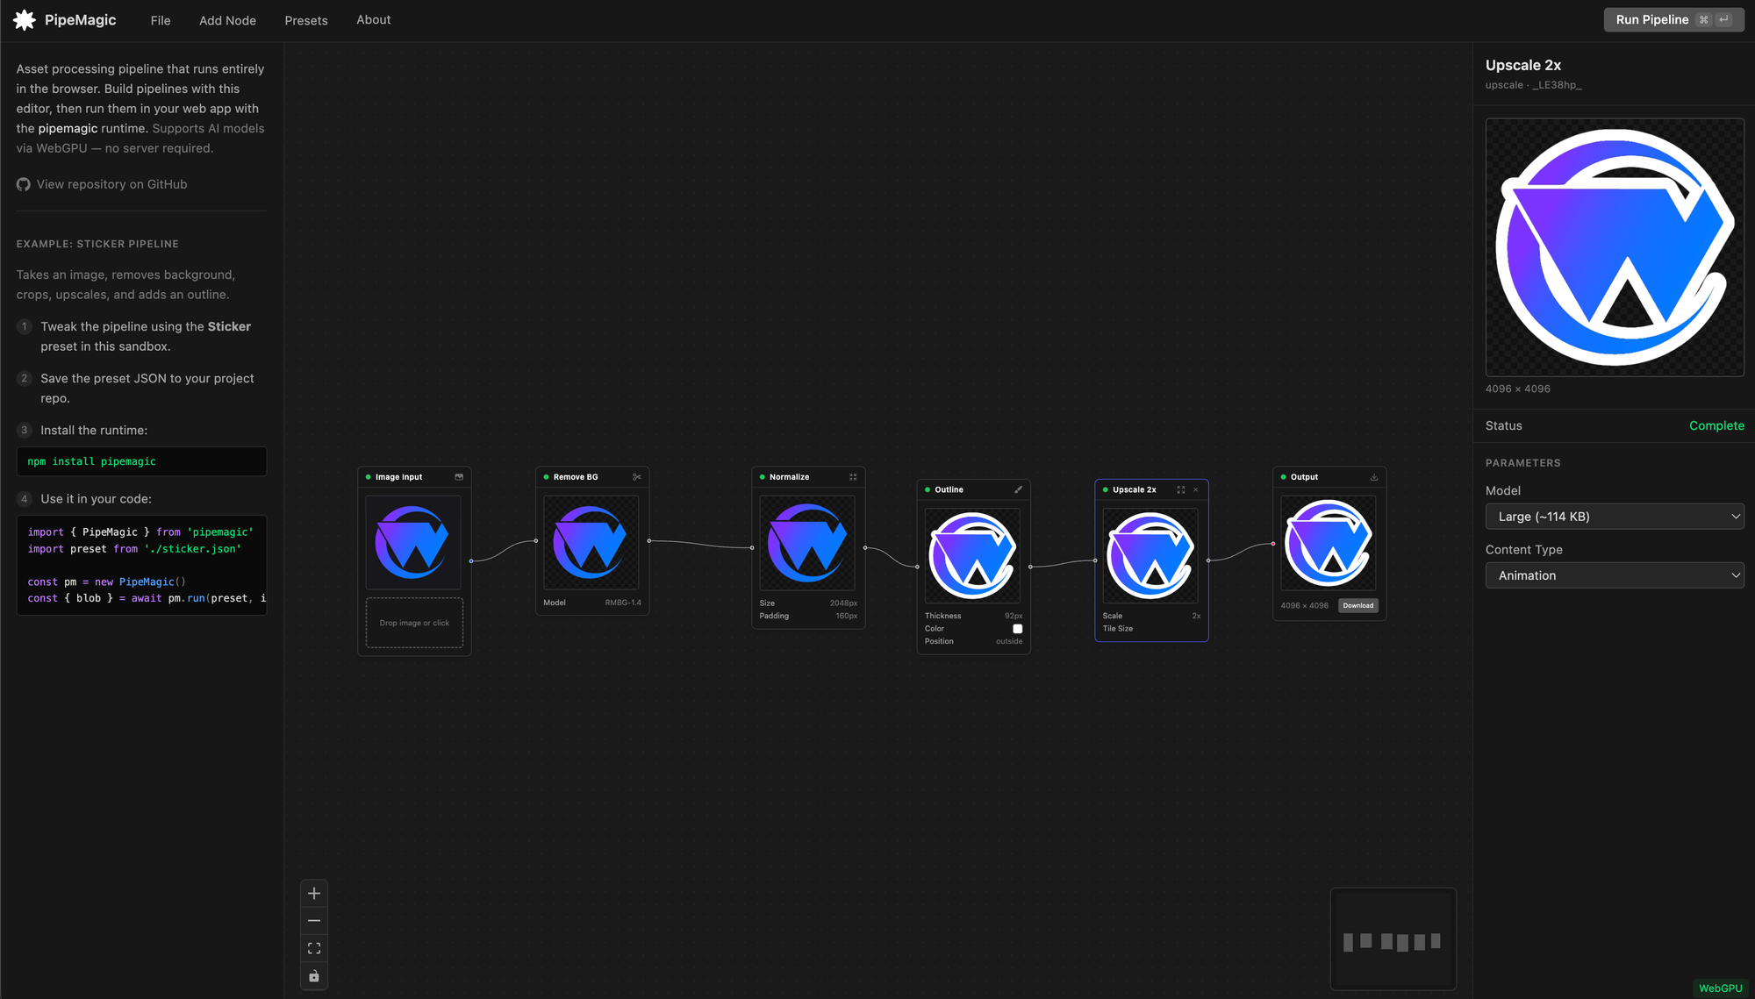Open the About menu
1755x999 pixels.
(374, 19)
